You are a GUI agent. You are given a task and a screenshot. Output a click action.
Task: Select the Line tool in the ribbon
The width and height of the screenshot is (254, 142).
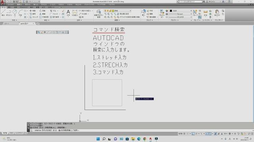pyautogui.click(x=3, y=13)
